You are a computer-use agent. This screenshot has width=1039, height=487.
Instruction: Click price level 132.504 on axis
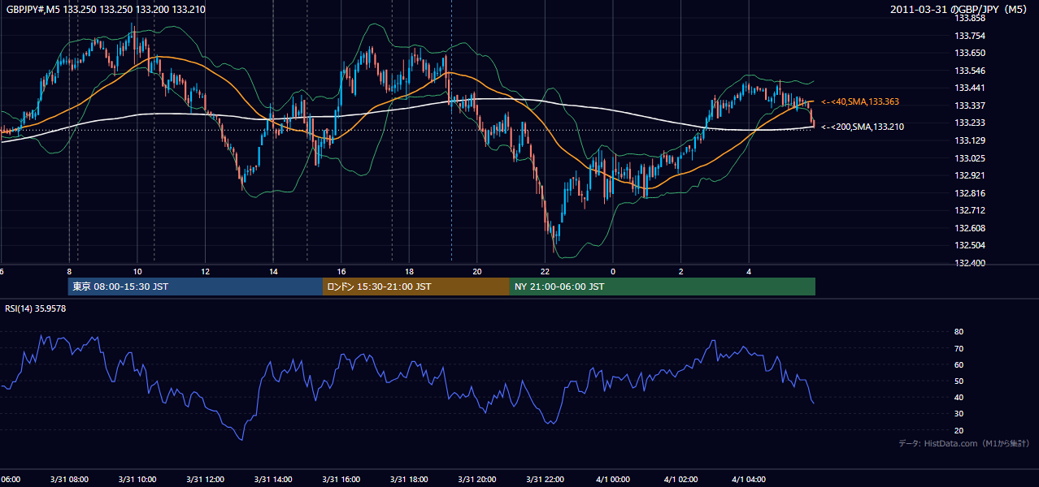tap(972, 245)
